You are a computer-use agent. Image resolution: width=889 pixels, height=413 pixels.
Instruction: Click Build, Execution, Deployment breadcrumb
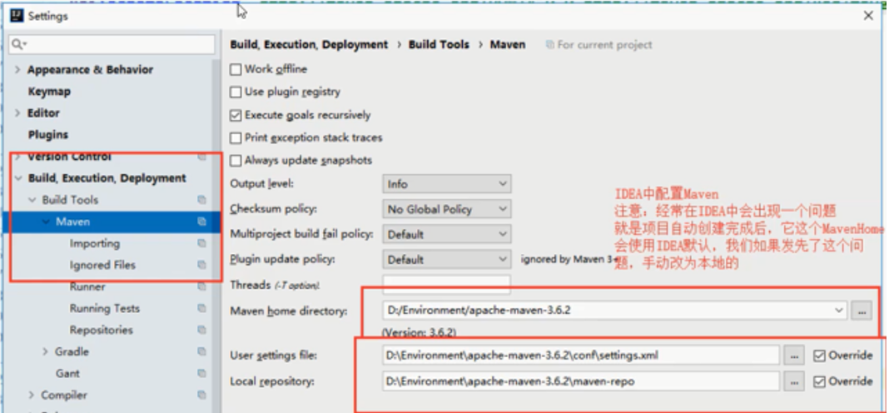(x=309, y=44)
